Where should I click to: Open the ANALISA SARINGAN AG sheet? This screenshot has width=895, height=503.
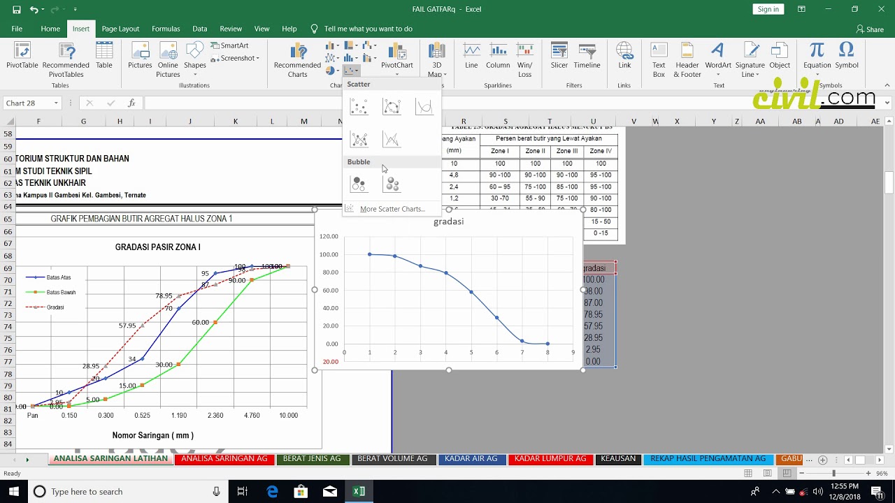pos(224,459)
